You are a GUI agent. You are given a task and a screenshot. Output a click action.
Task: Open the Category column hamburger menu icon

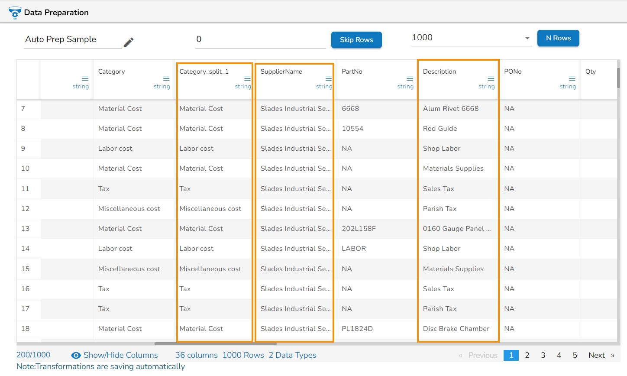(166, 78)
